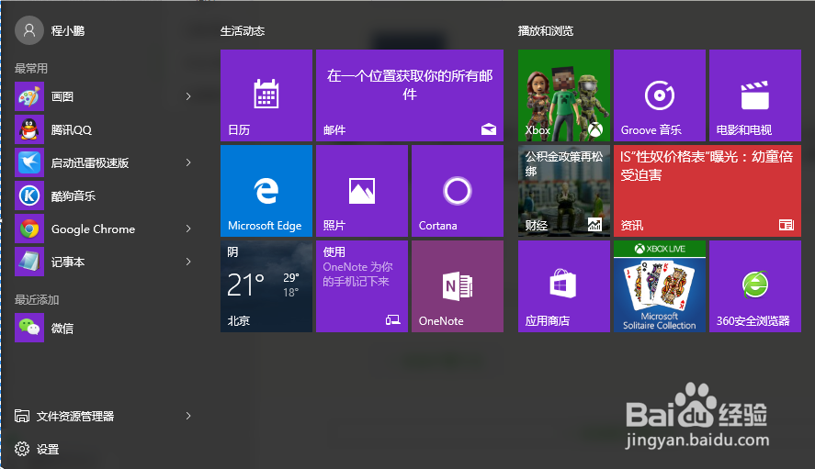Open the 资讯 news tile

707,191
